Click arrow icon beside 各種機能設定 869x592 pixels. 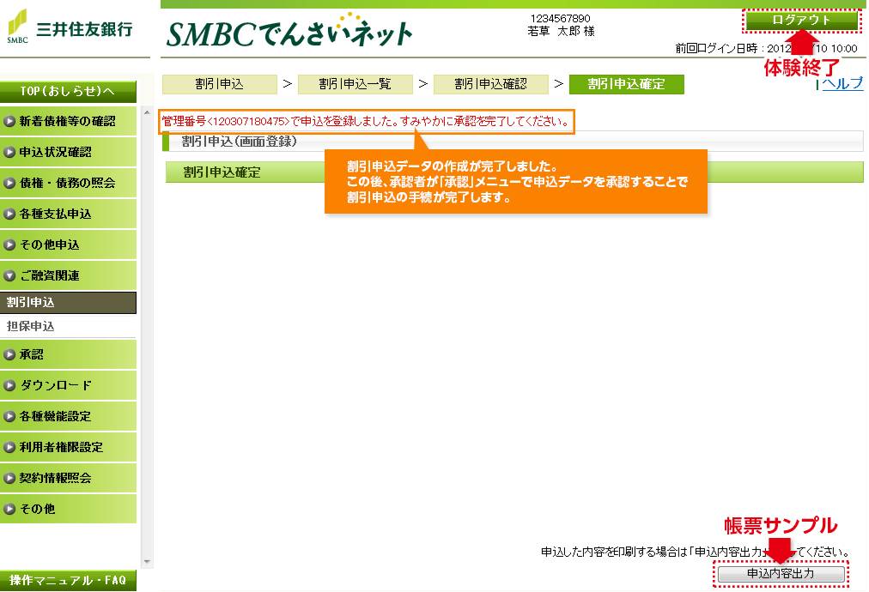(9, 417)
